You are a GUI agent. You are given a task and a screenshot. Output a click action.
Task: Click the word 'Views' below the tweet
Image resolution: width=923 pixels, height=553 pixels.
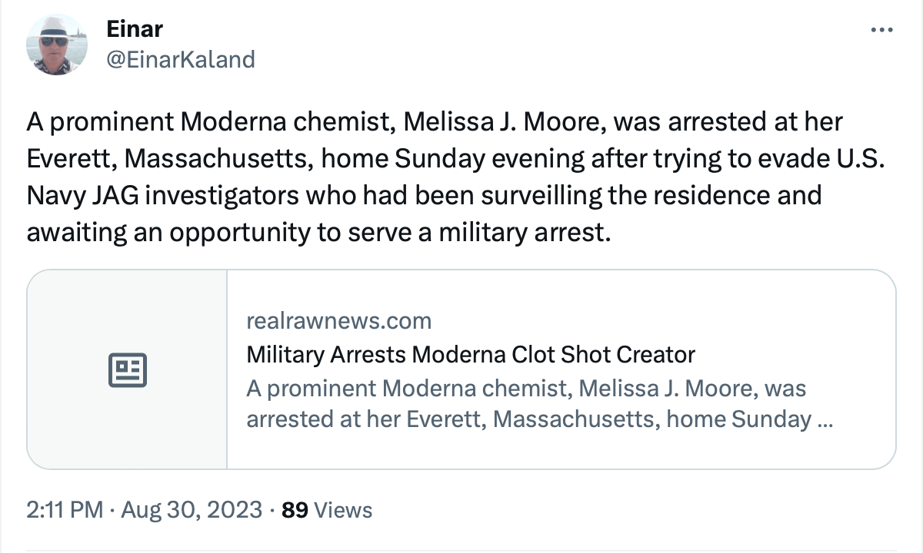pos(343,510)
